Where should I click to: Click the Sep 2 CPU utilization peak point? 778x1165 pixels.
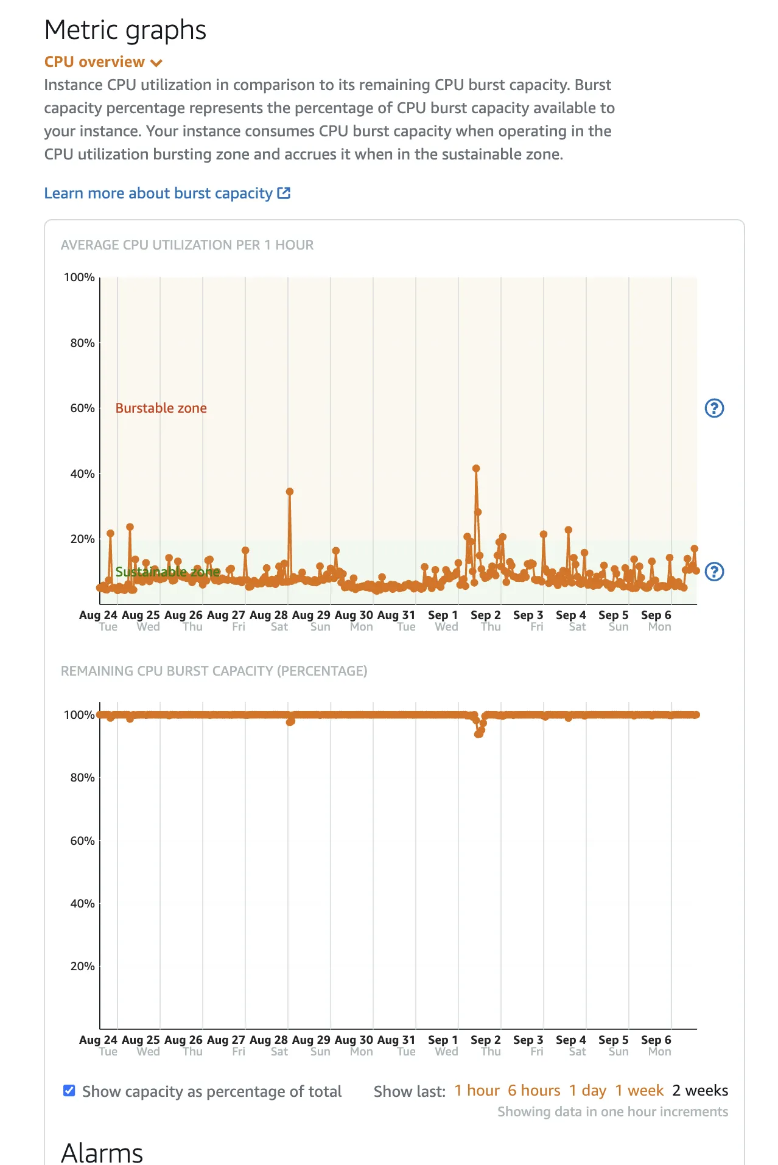[476, 469]
